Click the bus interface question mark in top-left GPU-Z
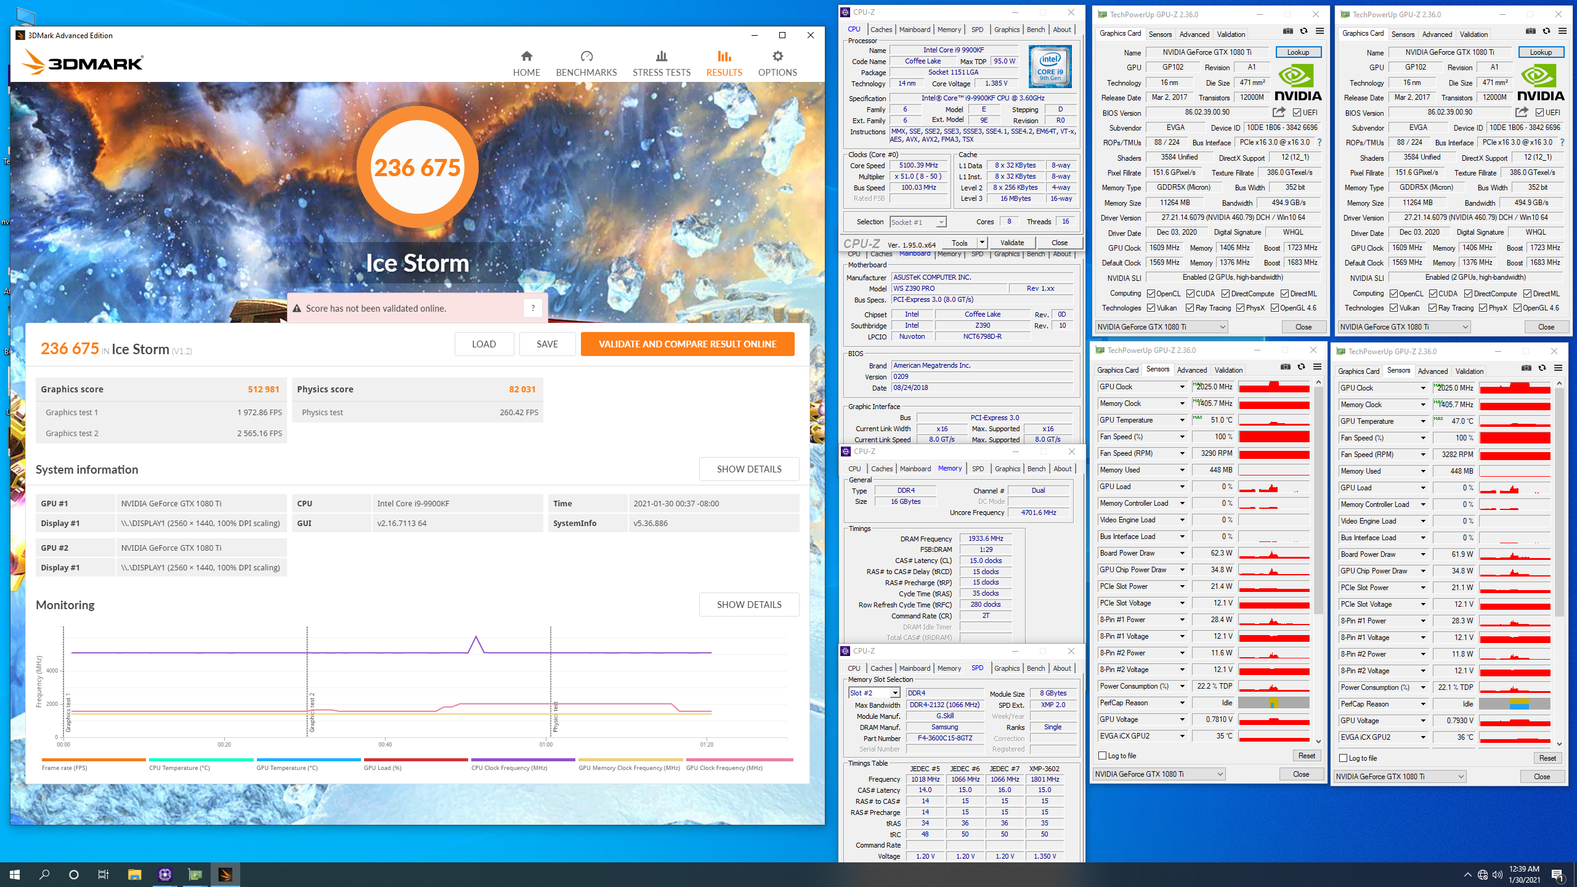1577x887 pixels. pos(1319,142)
